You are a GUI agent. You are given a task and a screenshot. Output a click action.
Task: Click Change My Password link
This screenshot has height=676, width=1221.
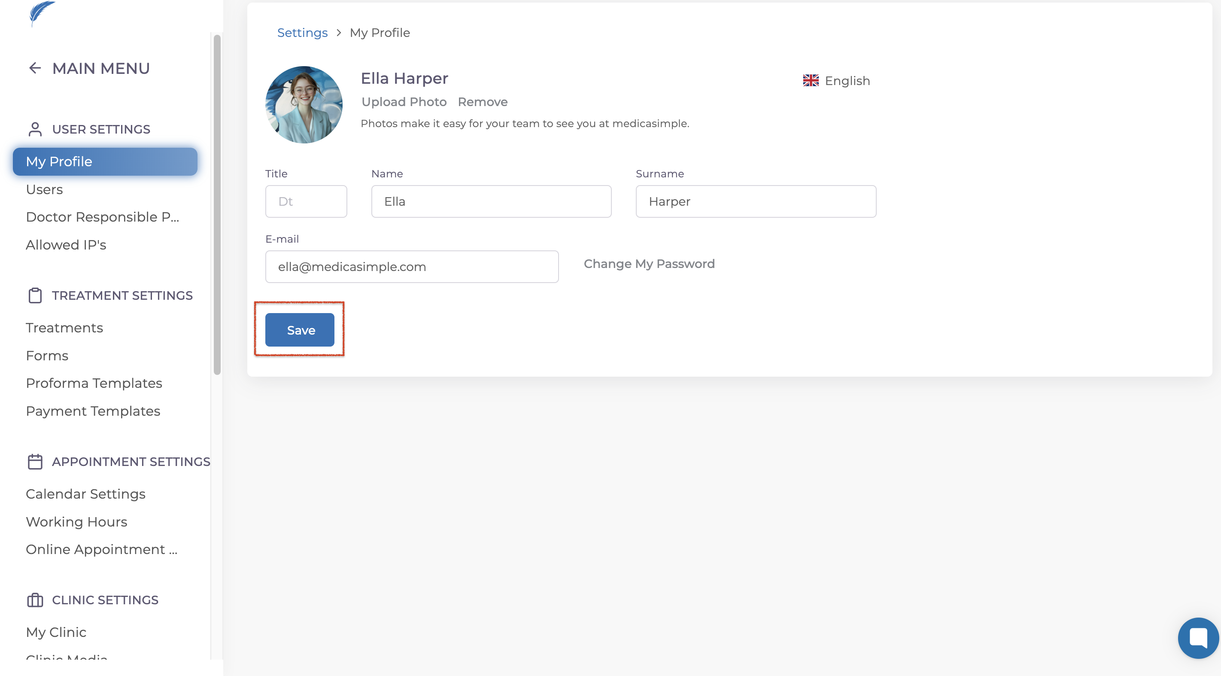(x=649, y=264)
